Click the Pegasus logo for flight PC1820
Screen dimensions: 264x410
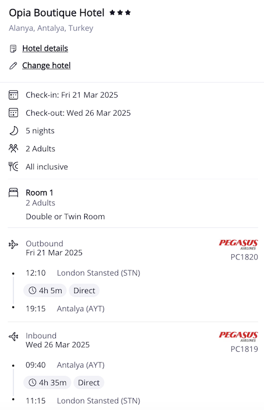click(238, 244)
